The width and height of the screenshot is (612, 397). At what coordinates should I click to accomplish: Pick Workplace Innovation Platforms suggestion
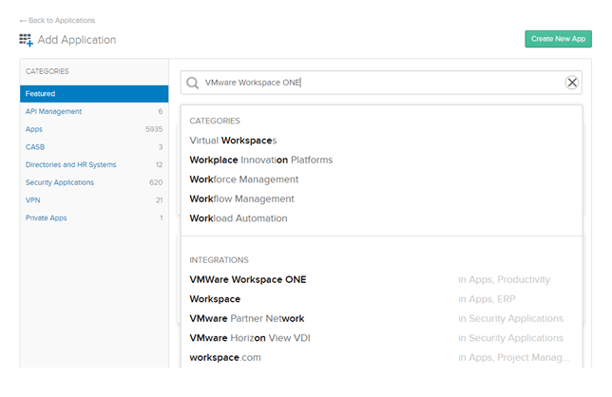tap(261, 160)
